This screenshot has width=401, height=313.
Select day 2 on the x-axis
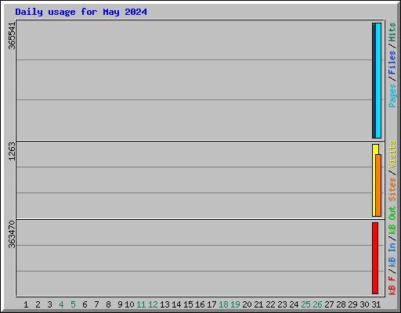tap(38, 304)
